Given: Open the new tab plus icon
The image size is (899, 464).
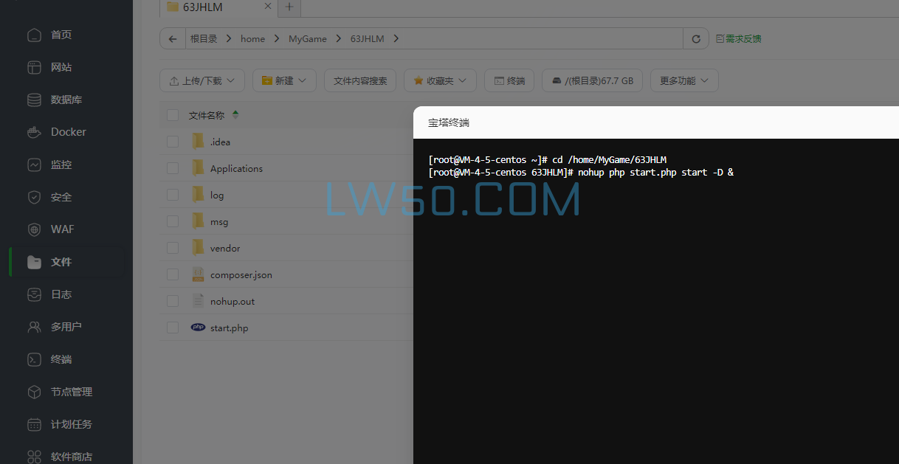Looking at the screenshot, I should 289,7.
